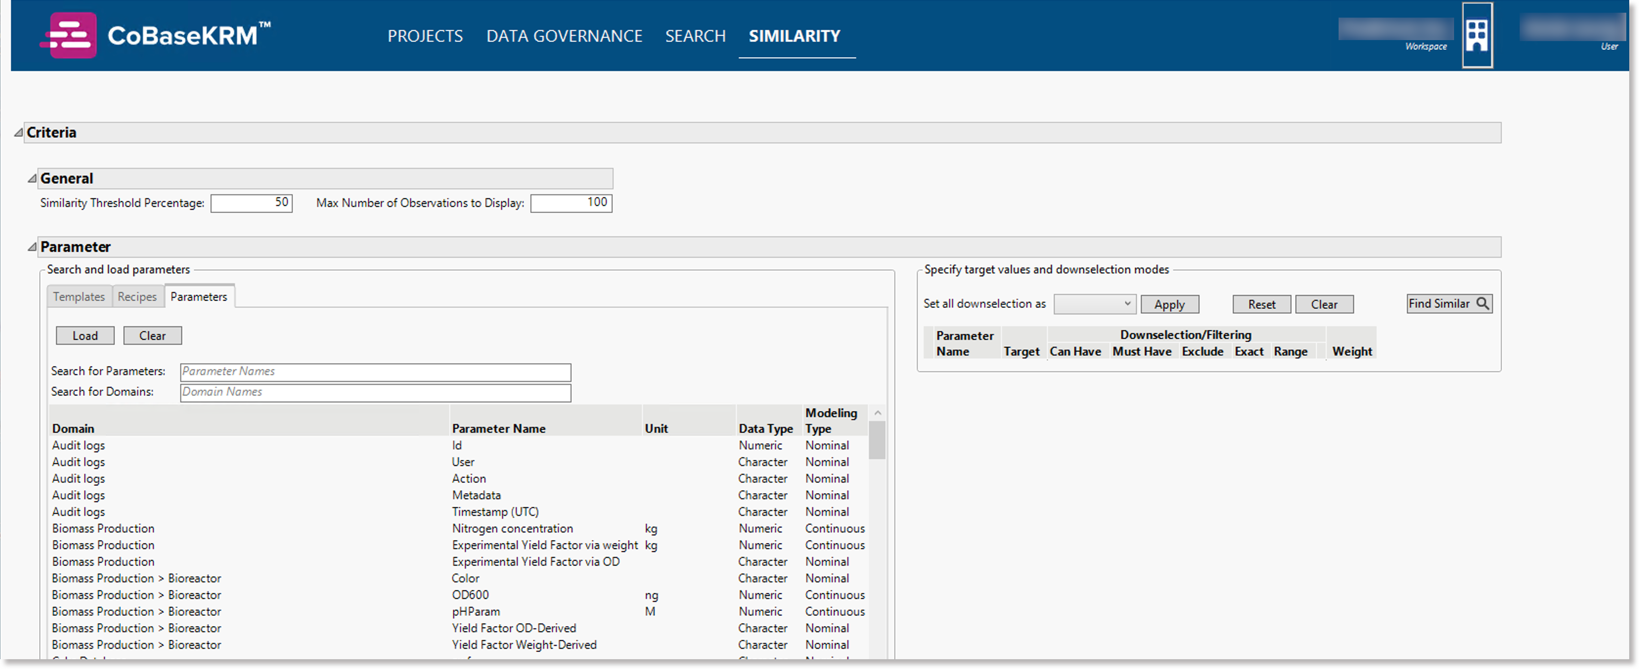Select Experimental Yield Factor via weight row
The image size is (1639, 669).
459,545
